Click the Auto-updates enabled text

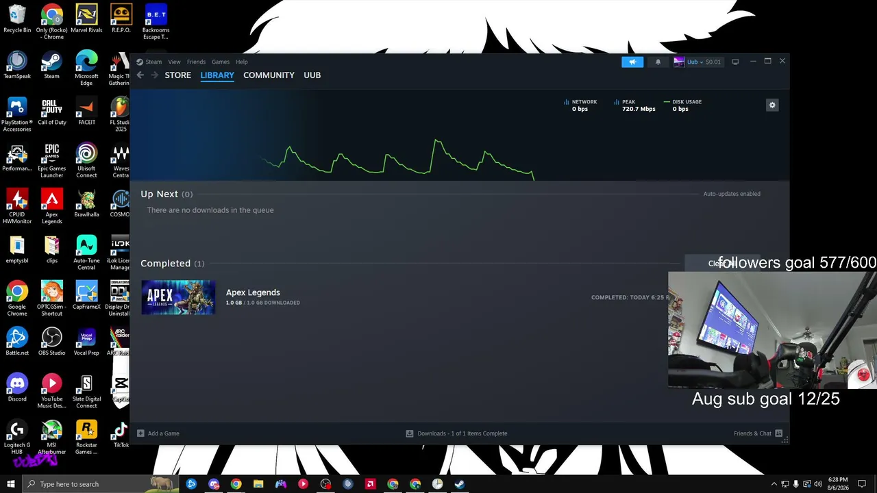click(732, 194)
